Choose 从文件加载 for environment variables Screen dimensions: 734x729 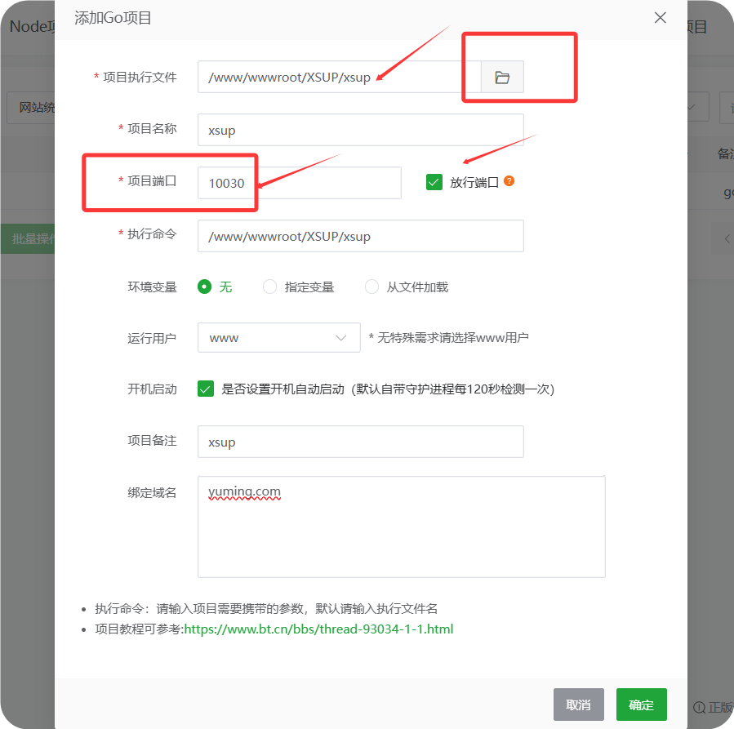(371, 287)
